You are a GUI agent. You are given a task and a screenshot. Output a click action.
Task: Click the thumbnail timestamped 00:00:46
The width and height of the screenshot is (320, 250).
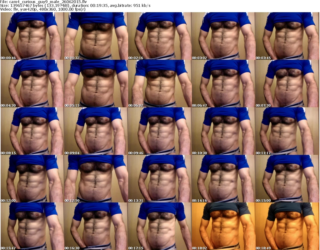point(32,36)
